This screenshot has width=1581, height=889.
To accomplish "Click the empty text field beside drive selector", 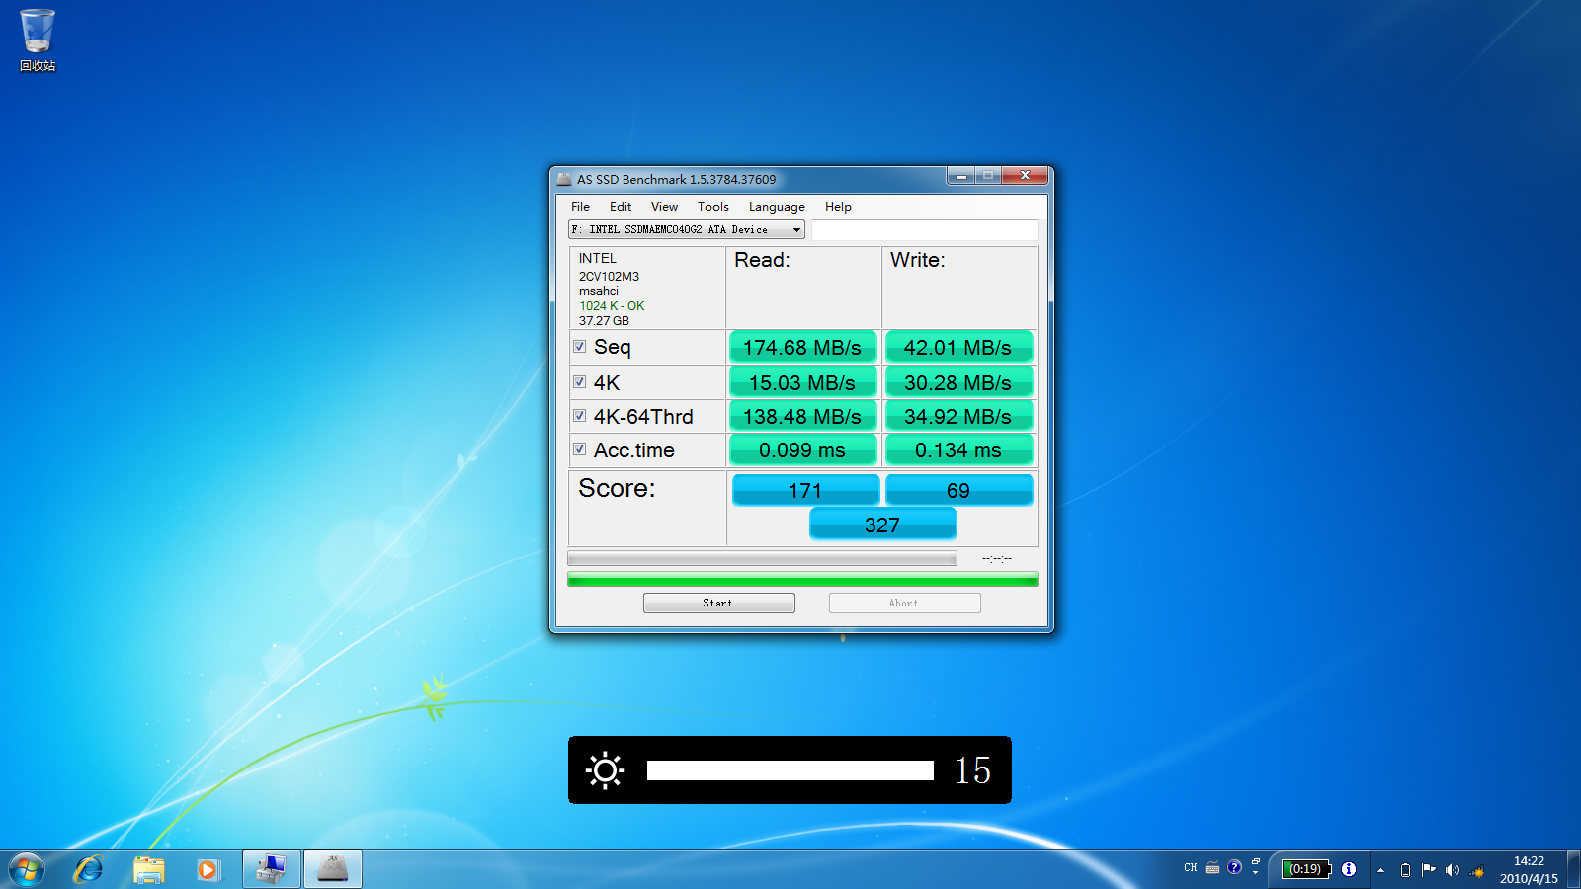I will (x=925, y=229).
